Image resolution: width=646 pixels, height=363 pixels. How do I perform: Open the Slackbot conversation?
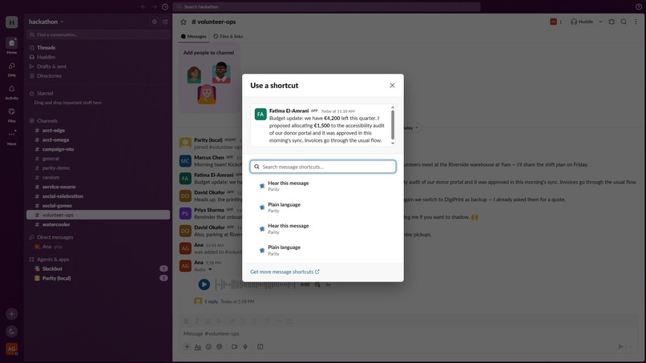tap(98, 268)
